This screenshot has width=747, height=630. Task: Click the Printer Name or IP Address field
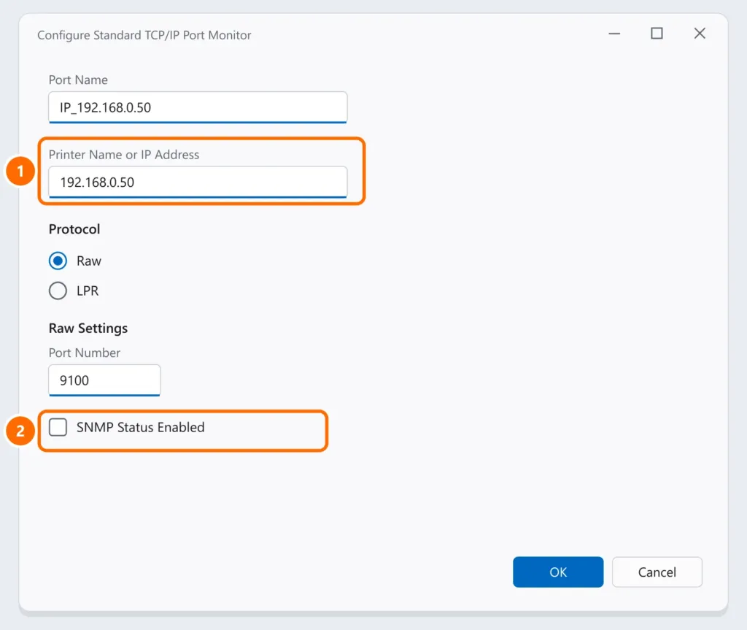[x=198, y=183]
